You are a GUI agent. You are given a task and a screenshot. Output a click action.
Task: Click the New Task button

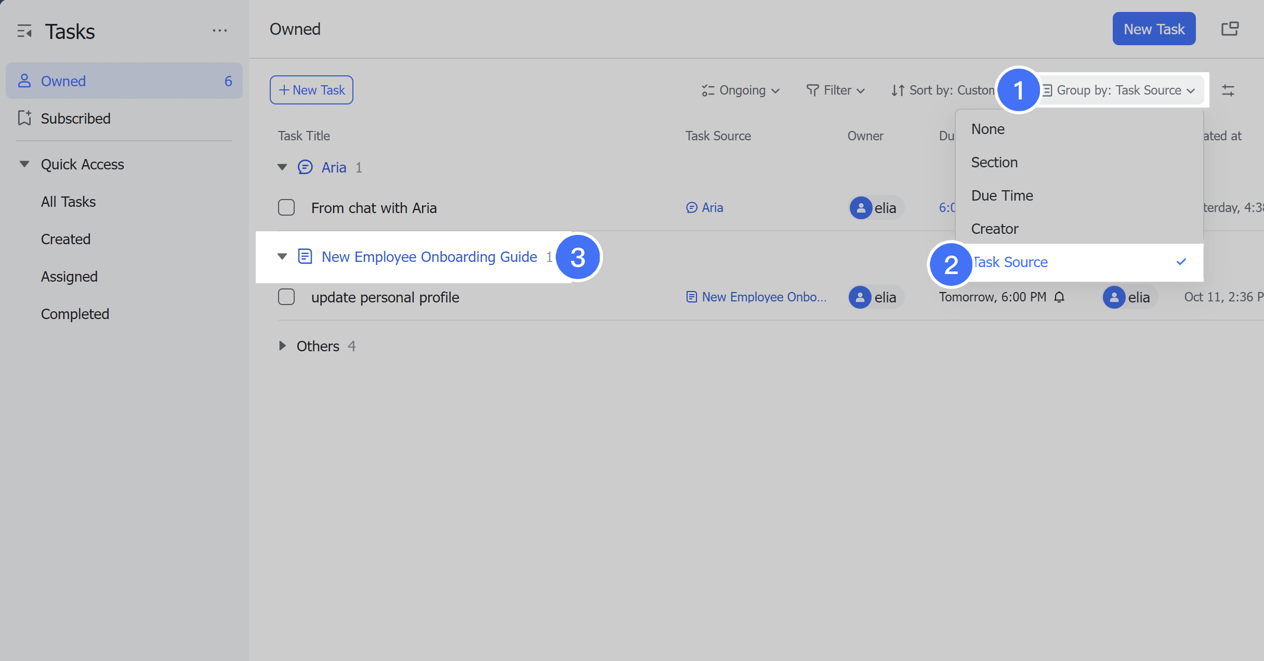coord(1154,29)
